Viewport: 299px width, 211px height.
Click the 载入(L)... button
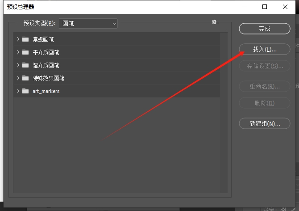265,49
